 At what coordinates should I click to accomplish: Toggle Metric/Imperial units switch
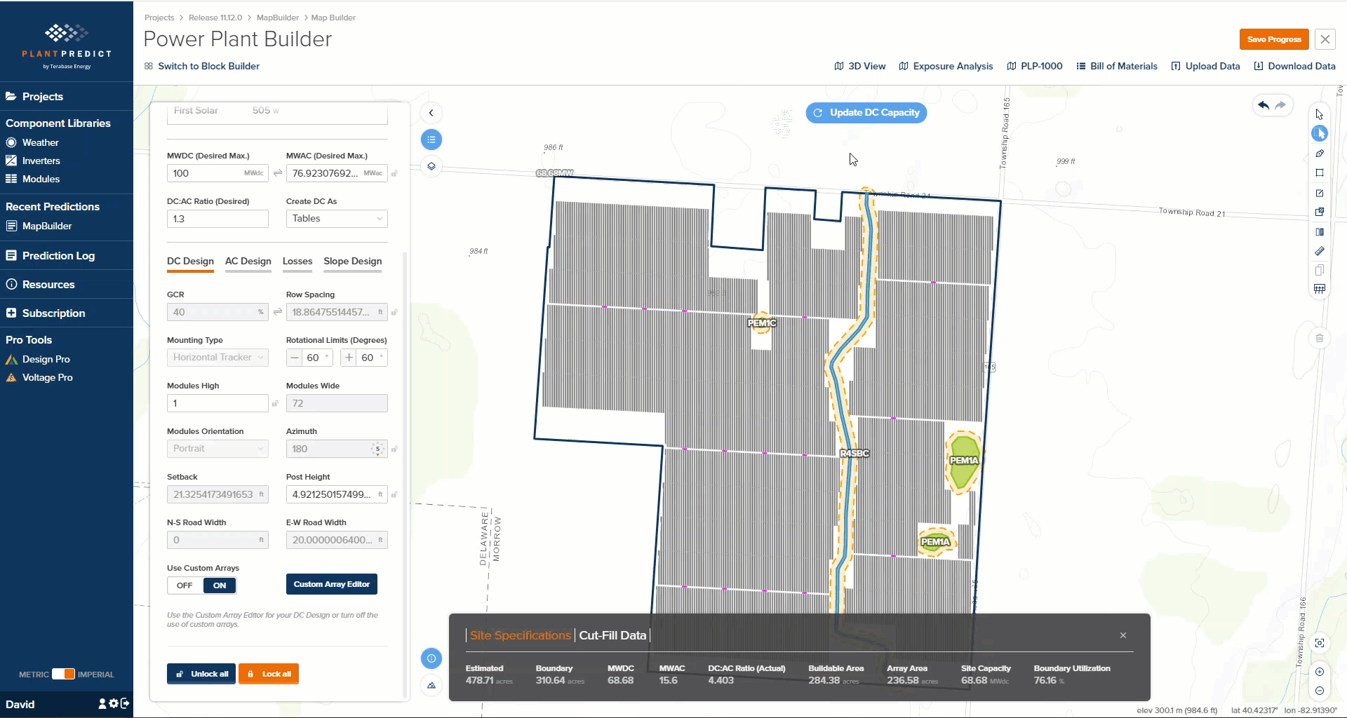tap(63, 674)
